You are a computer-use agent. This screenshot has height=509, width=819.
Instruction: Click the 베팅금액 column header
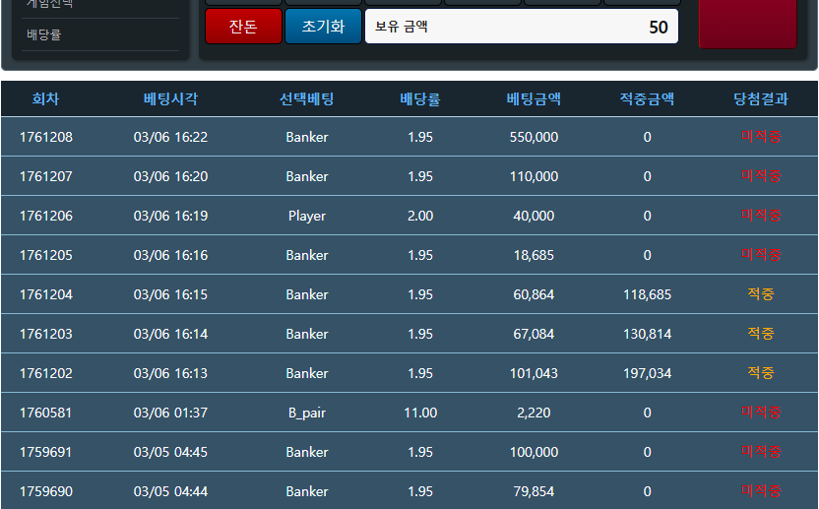point(534,98)
